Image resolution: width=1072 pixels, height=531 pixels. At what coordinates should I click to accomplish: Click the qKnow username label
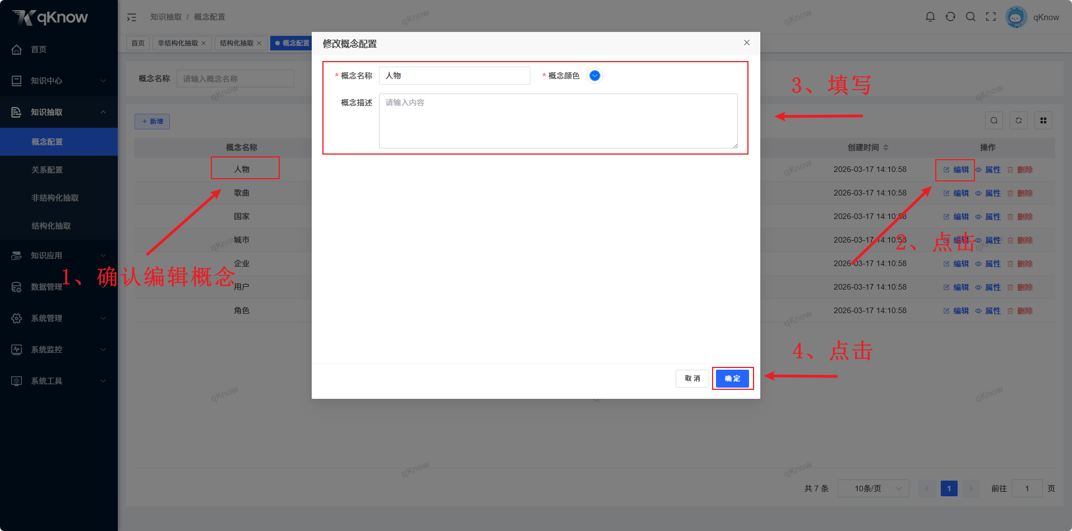pyautogui.click(x=1046, y=17)
